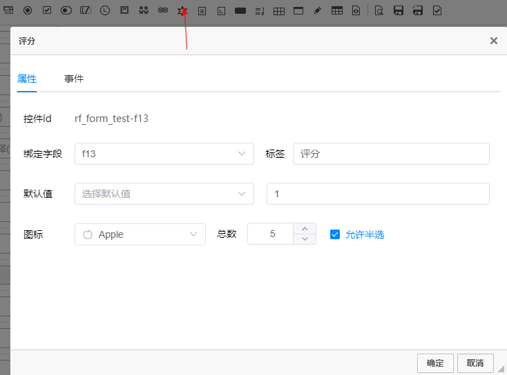507x375 pixels.
Task: Insert a toggle switch control
Action: pos(66,10)
